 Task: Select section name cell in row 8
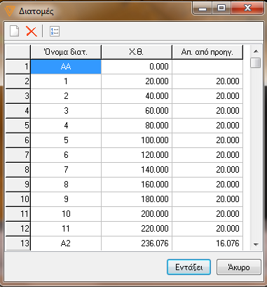click(x=66, y=170)
